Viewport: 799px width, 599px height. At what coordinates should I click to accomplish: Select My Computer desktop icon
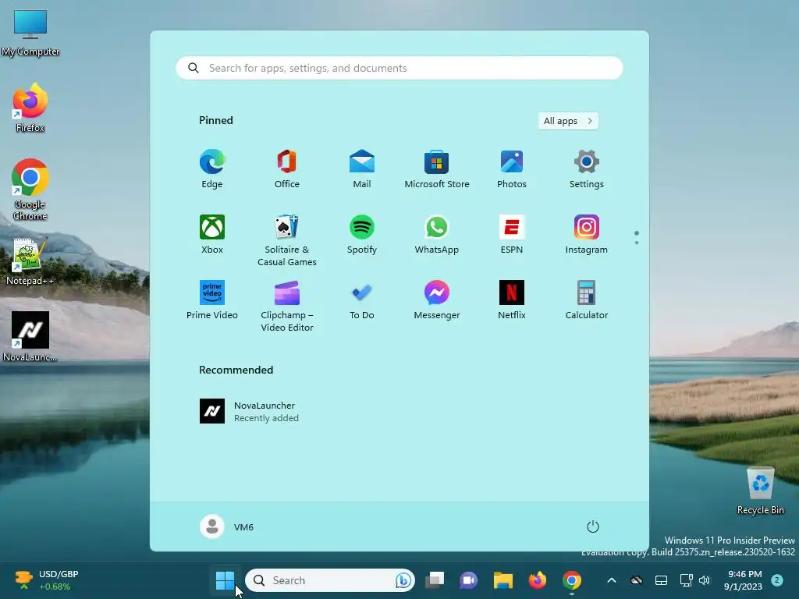[30, 33]
